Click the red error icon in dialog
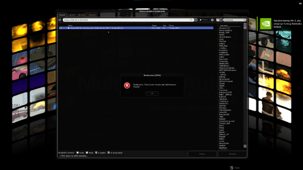The width and height of the screenshot is (303, 170). tap(127, 85)
